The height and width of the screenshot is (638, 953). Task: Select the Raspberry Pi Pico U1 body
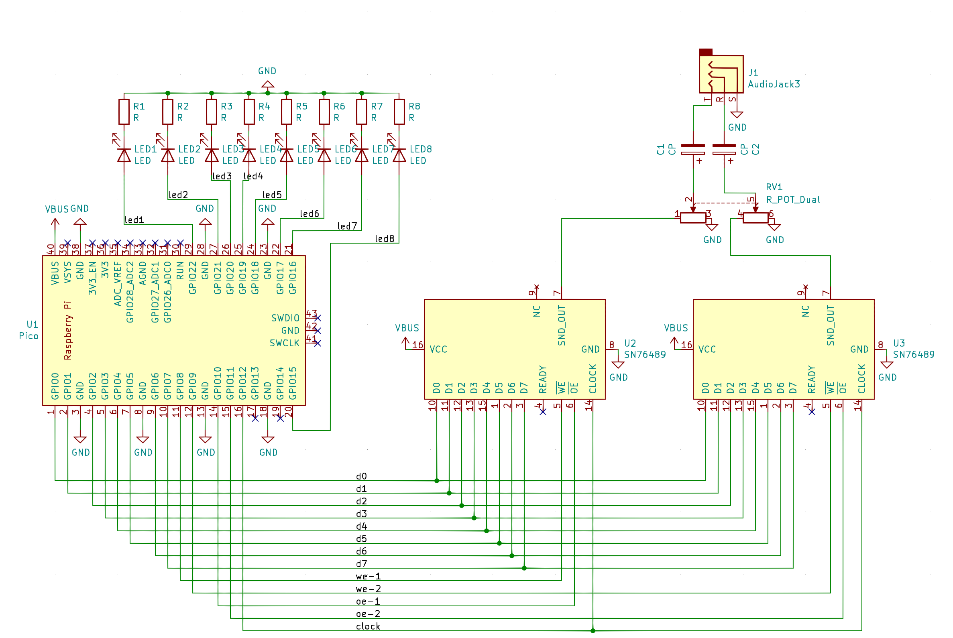(x=174, y=330)
